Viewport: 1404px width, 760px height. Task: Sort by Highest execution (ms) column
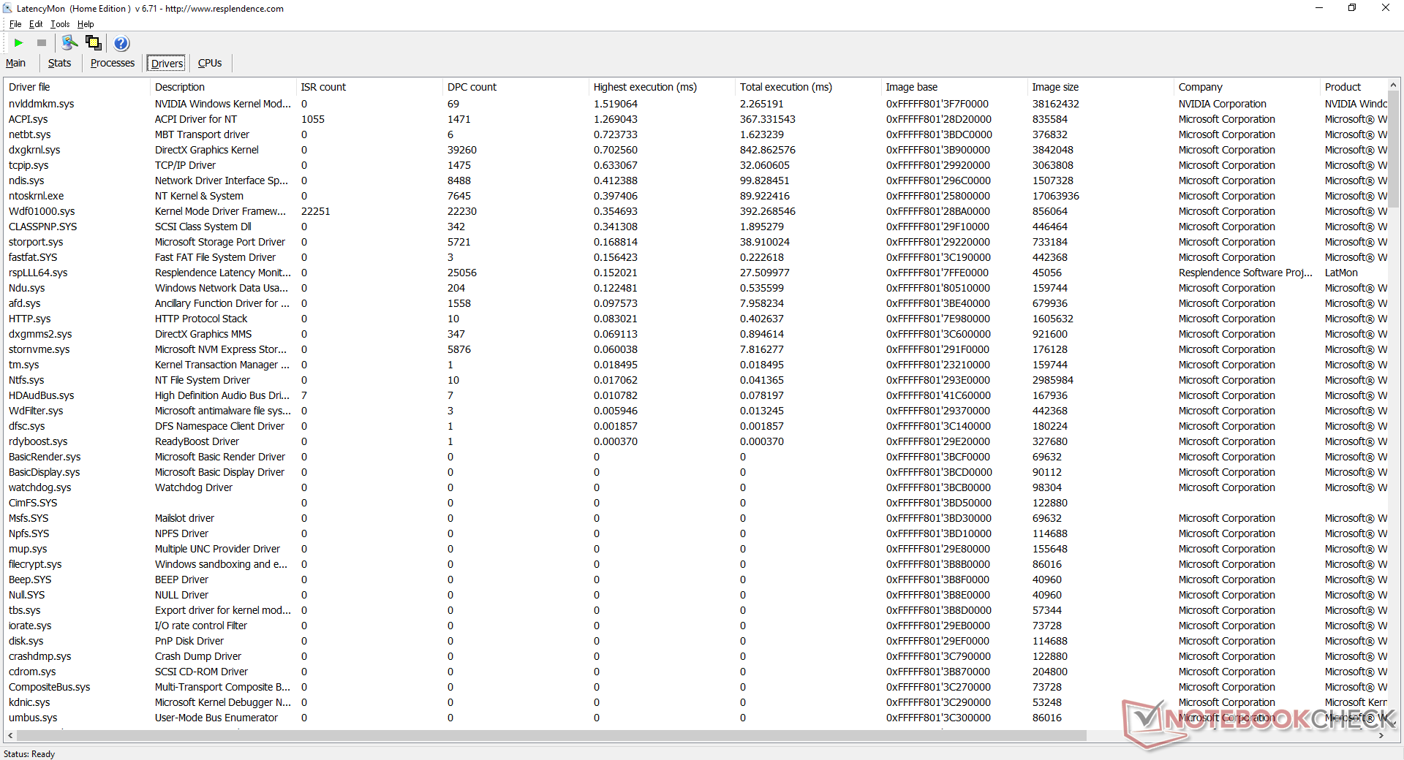coord(662,87)
